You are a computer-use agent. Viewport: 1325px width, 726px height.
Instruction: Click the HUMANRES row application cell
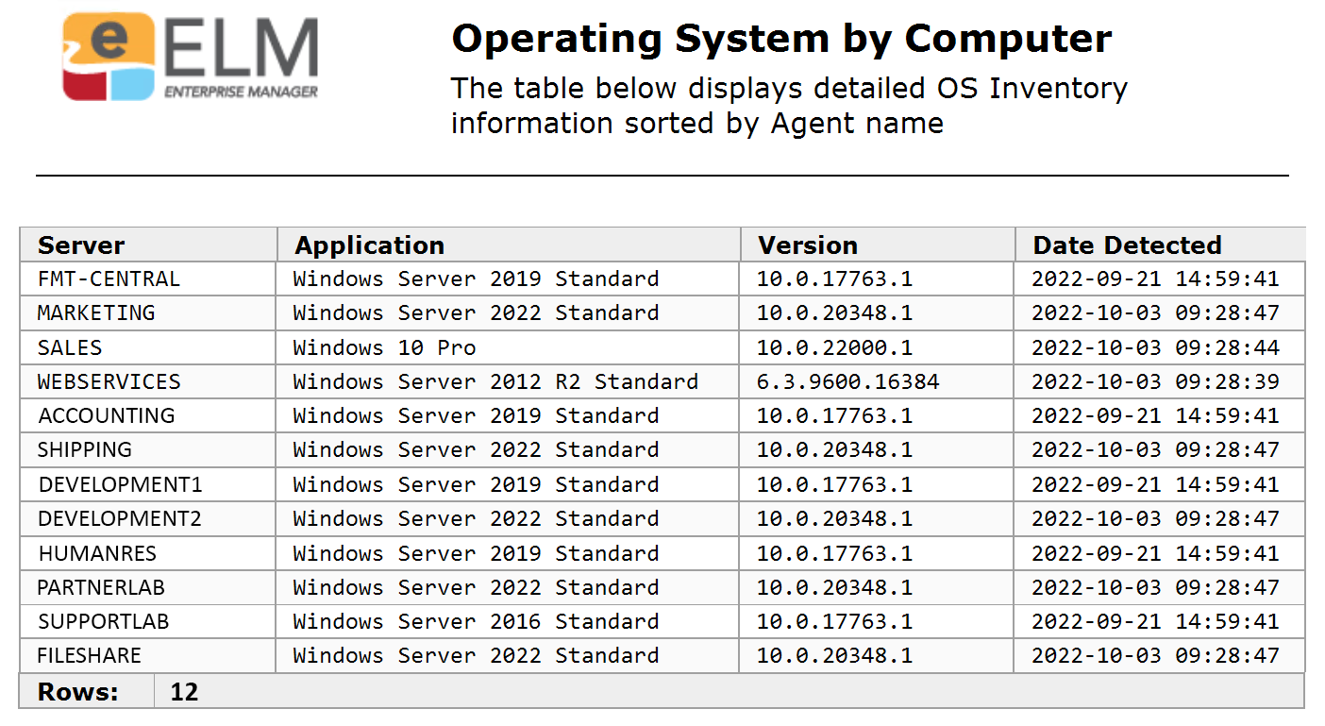509,553
